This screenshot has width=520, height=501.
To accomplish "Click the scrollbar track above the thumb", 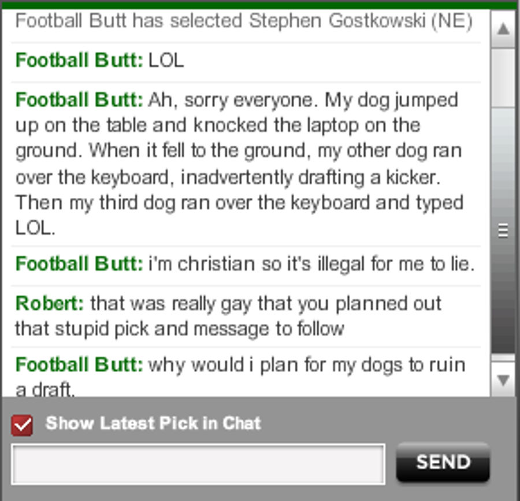I will tap(503, 78).
